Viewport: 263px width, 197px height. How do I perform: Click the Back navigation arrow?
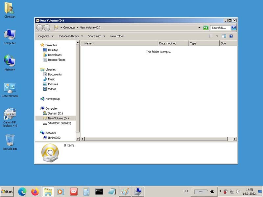tap(40, 28)
